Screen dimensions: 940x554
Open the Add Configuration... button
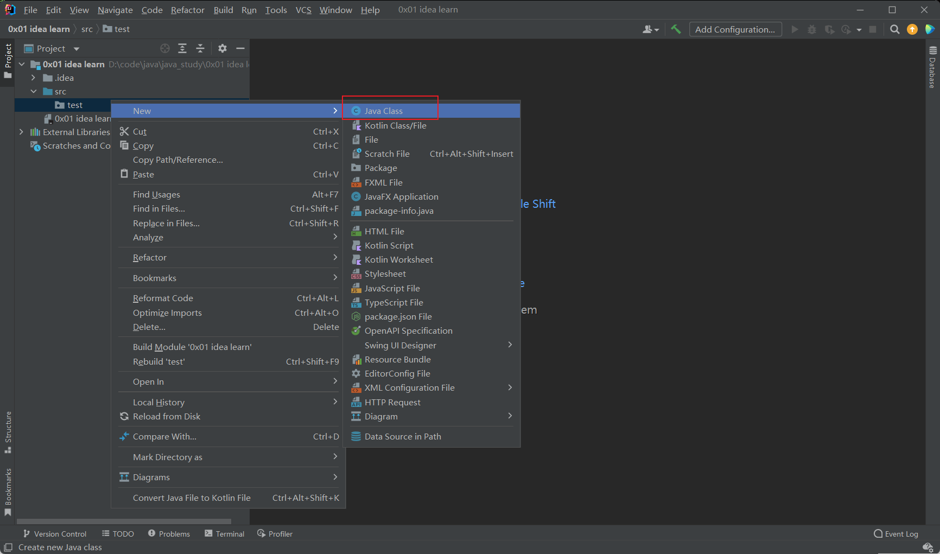click(735, 29)
